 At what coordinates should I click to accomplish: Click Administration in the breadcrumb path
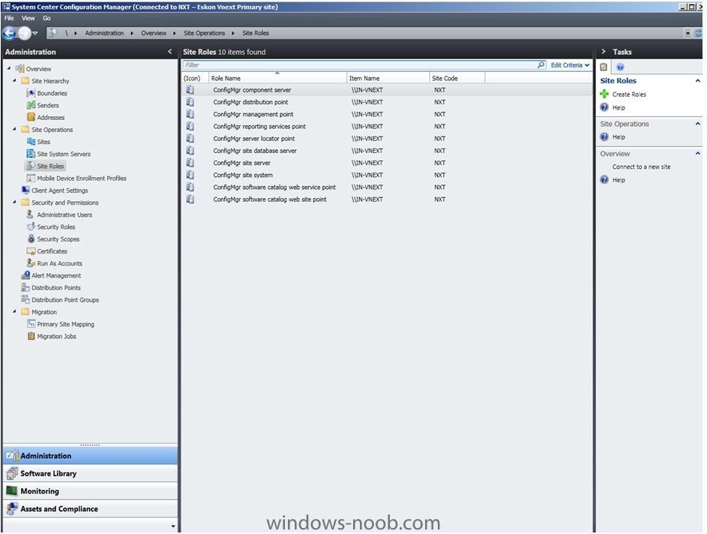point(104,33)
